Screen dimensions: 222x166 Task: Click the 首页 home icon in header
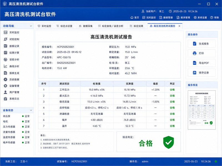point(132,17)
